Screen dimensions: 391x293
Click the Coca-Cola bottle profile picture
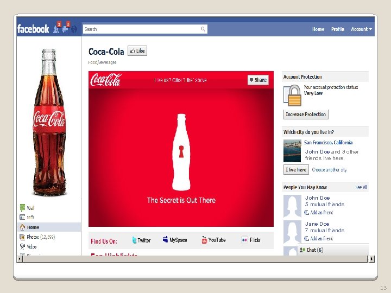point(49,122)
